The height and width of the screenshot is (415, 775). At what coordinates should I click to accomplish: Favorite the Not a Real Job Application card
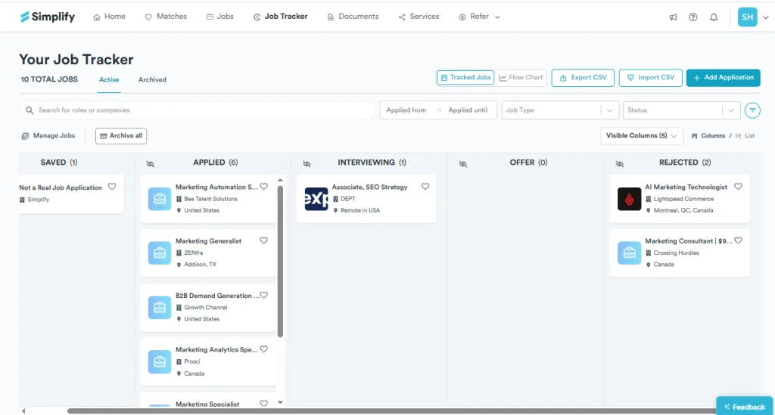(112, 187)
